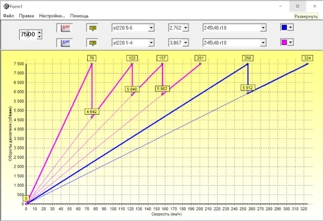Close the Form1 window
Screen dimensions: 323x221
(315, 6)
